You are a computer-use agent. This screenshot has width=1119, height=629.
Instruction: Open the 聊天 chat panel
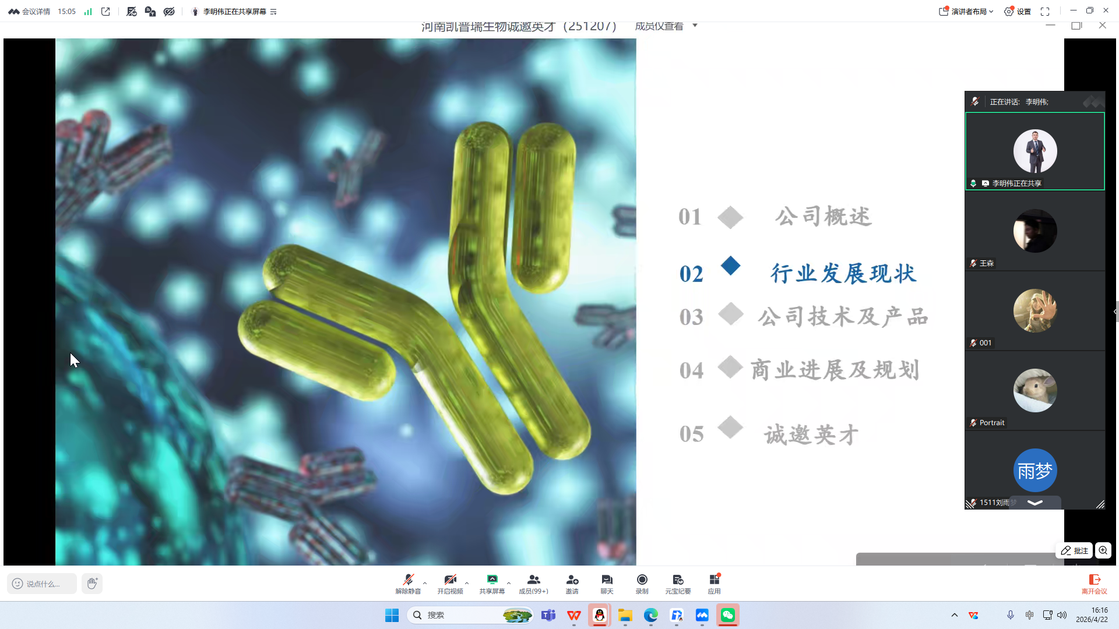point(607,583)
